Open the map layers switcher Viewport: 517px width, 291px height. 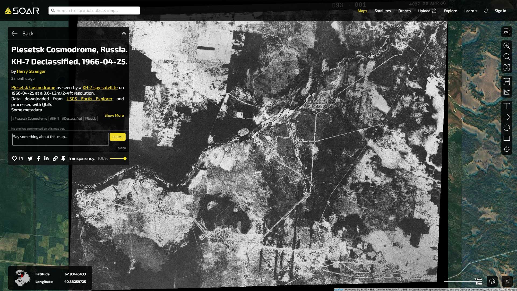coord(492,281)
